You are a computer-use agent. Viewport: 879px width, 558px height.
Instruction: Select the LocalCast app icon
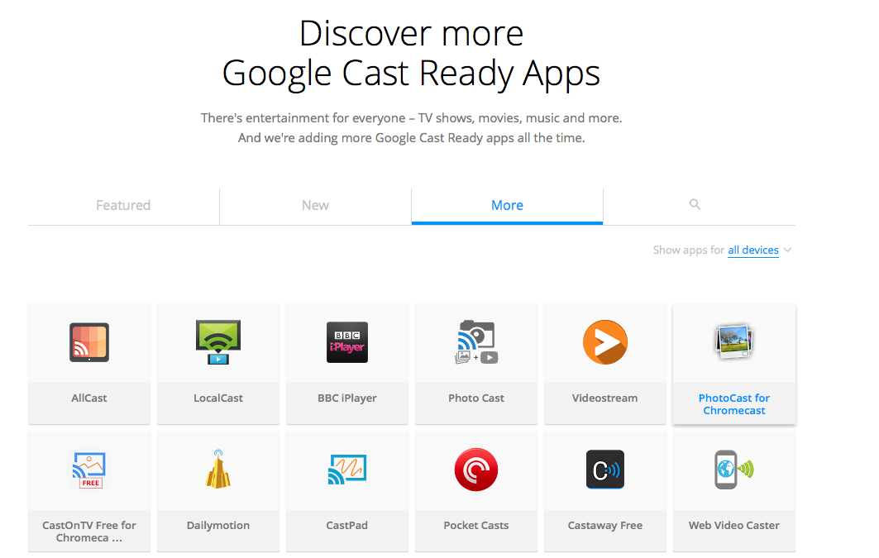click(x=217, y=341)
